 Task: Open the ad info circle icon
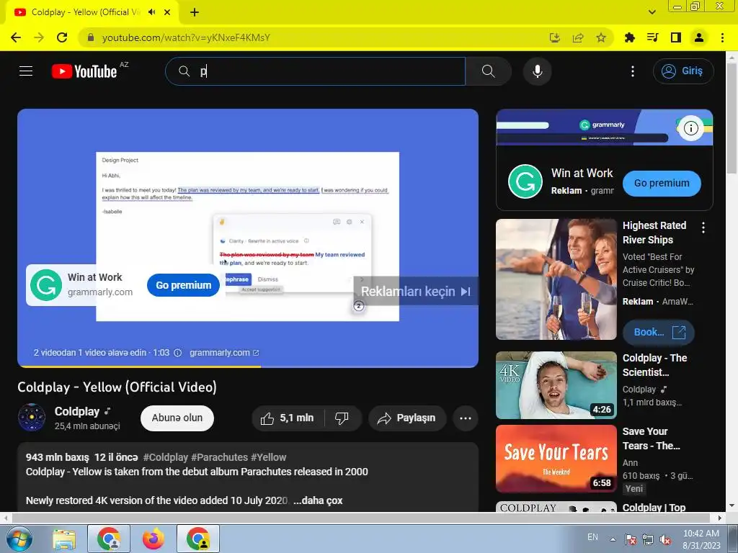pos(691,128)
